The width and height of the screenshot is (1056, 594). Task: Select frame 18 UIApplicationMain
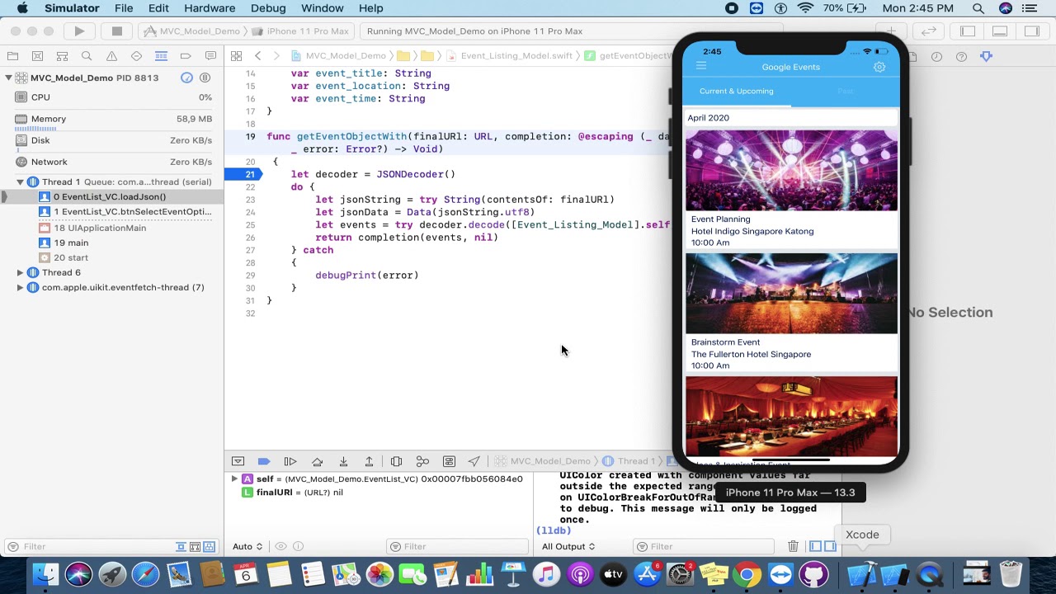pyautogui.click(x=111, y=228)
